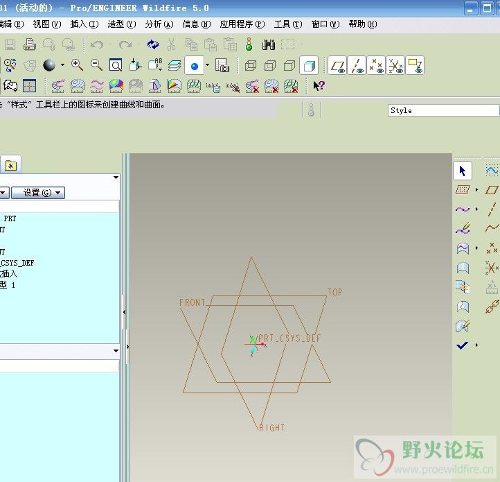Click the curvature analysis icon
This screenshot has width=500, height=482.
pyautogui.click(x=58, y=86)
